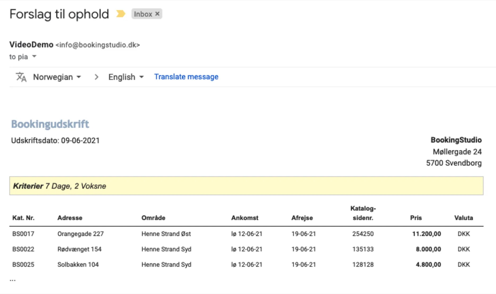Click catalog page number 254250
496x294 pixels.
coord(363,234)
